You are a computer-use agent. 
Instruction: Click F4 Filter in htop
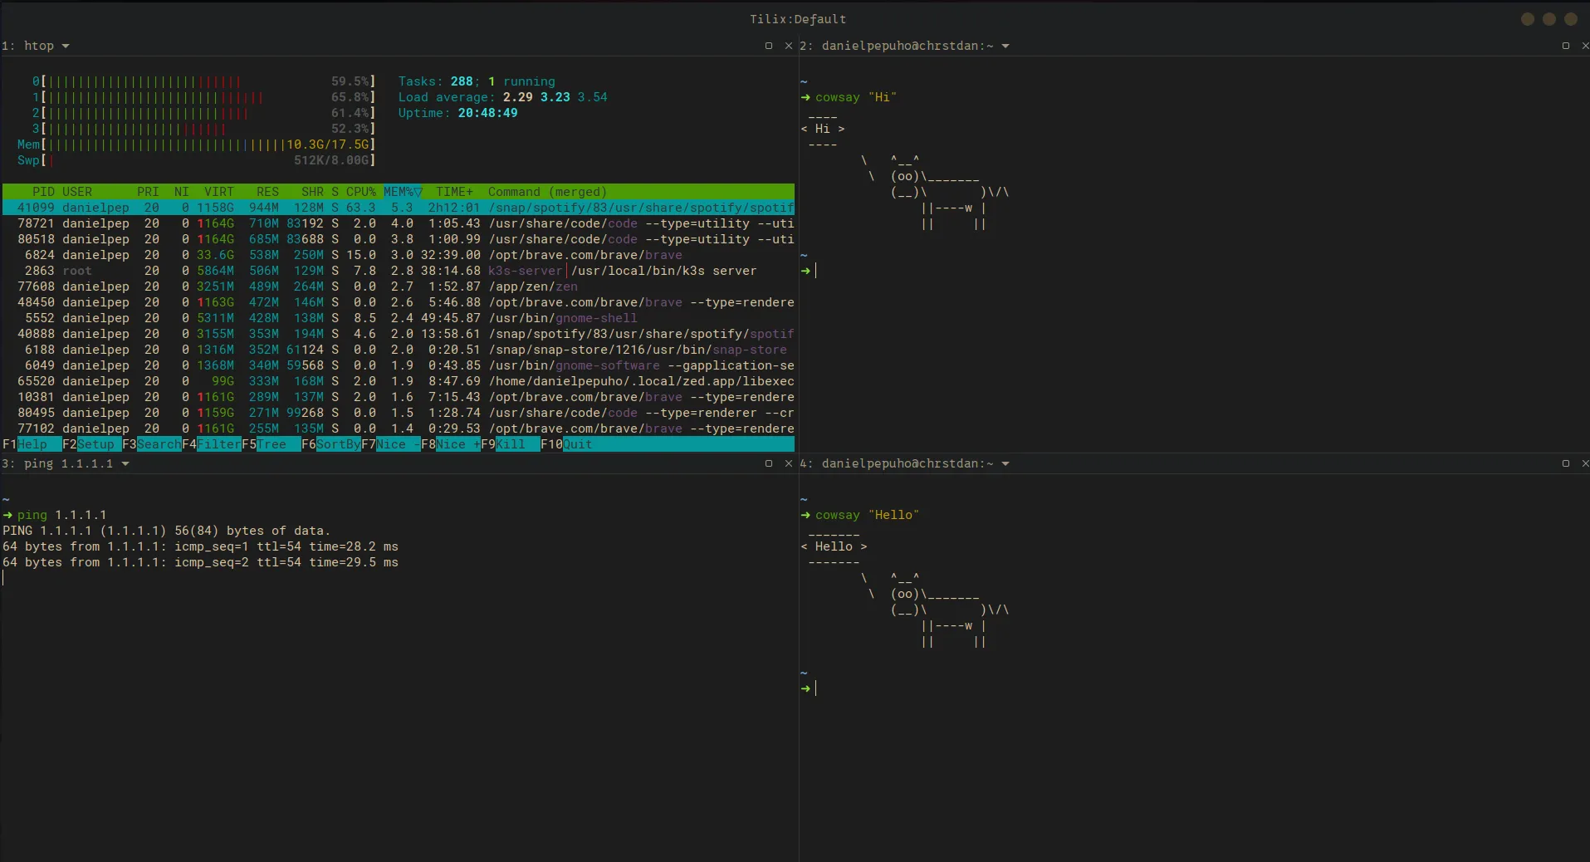click(x=211, y=444)
